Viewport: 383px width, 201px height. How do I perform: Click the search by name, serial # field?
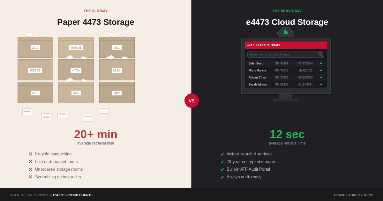point(286,55)
